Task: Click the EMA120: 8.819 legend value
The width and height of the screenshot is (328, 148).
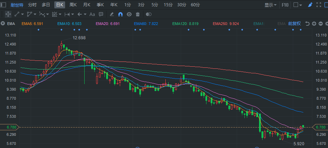Action: click(185, 24)
